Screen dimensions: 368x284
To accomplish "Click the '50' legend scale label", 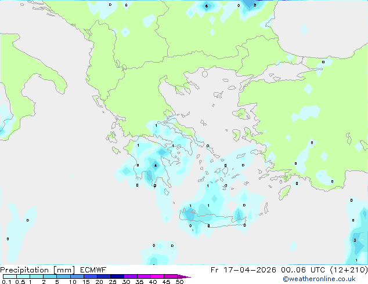I will click(x=179, y=282).
